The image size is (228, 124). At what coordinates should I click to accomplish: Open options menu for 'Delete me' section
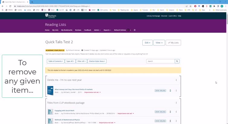pyautogui.click(x=176, y=80)
